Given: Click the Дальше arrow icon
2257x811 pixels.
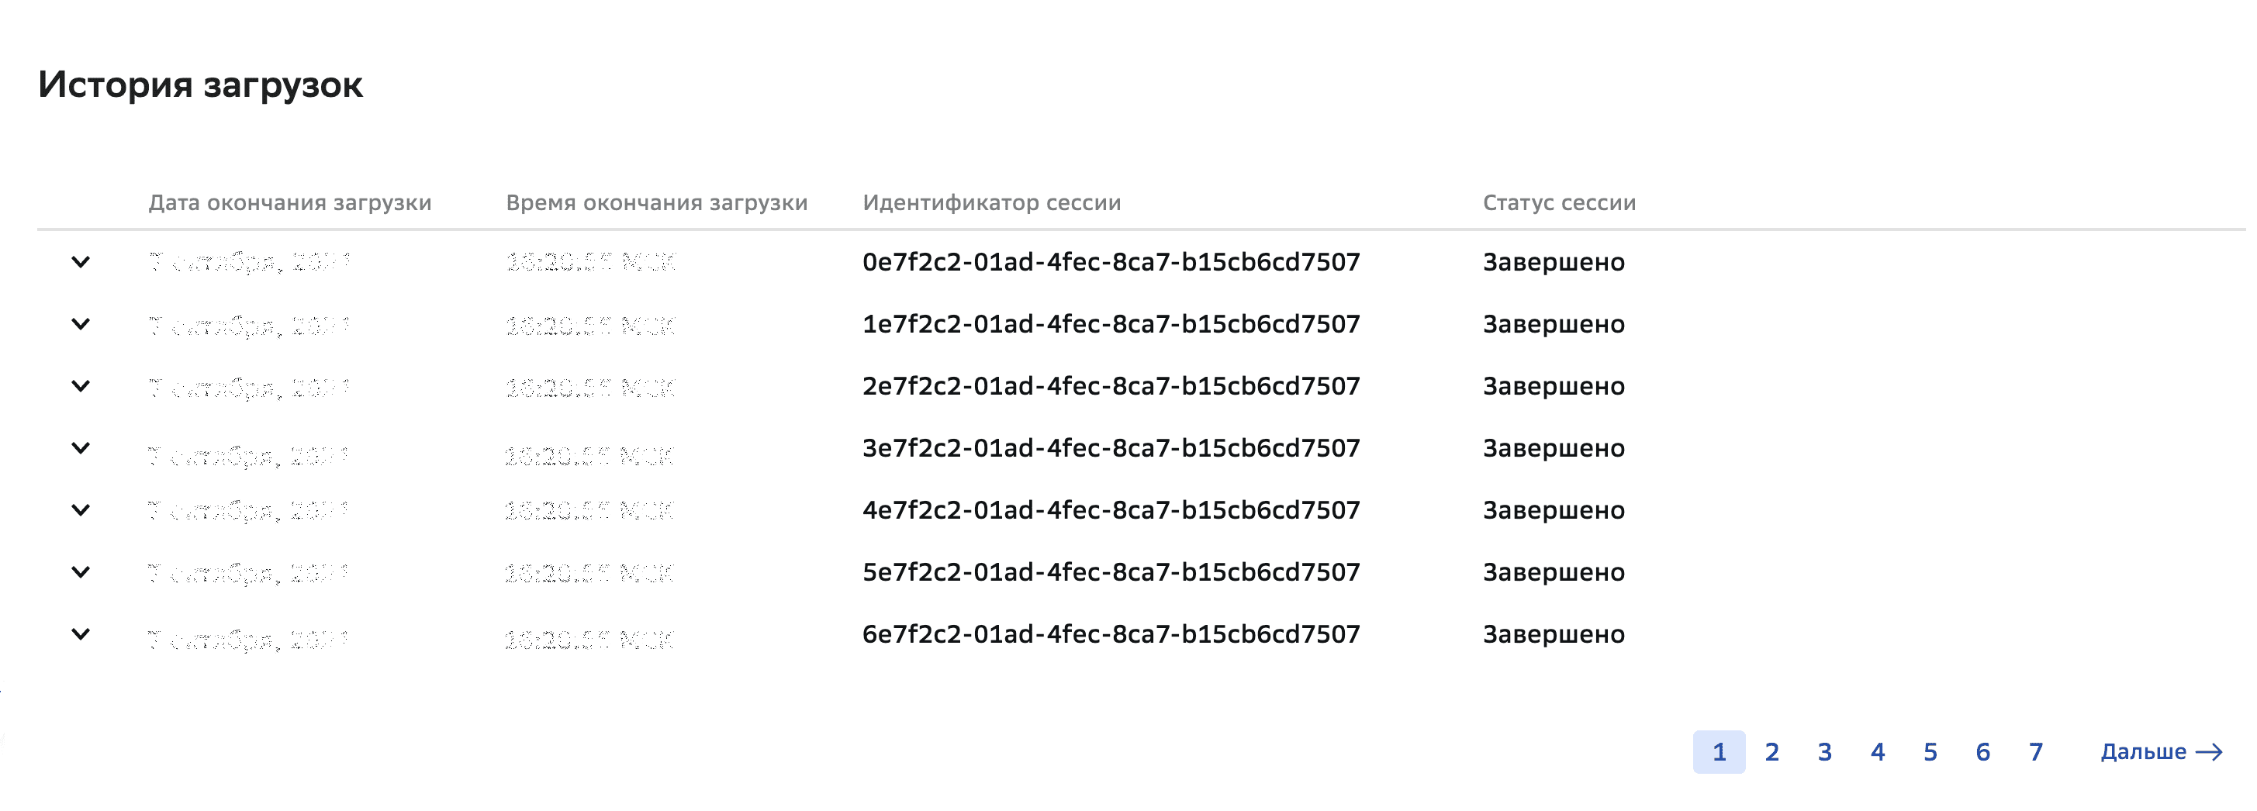Looking at the screenshot, I should click(x=2210, y=752).
